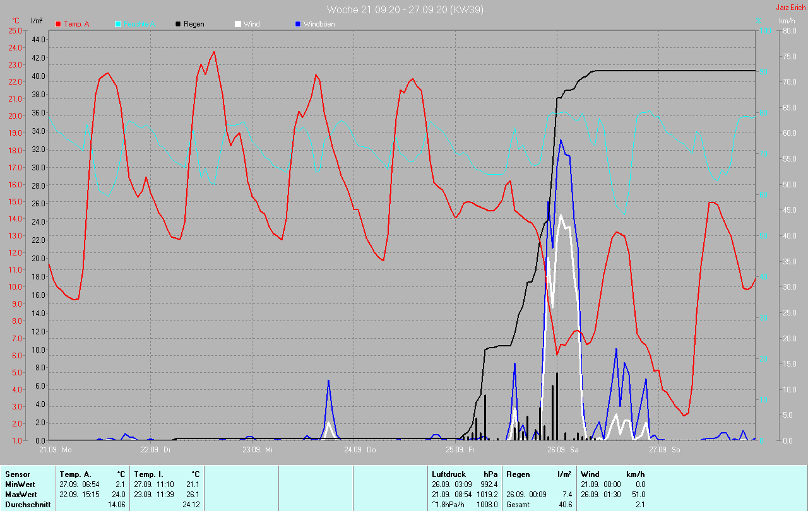Image resolution: width=808 pixels, height=511 pixels.
Task: Click the "MaxWert" row header in the table
Action: pyautogui.click(x=21, y=495)
